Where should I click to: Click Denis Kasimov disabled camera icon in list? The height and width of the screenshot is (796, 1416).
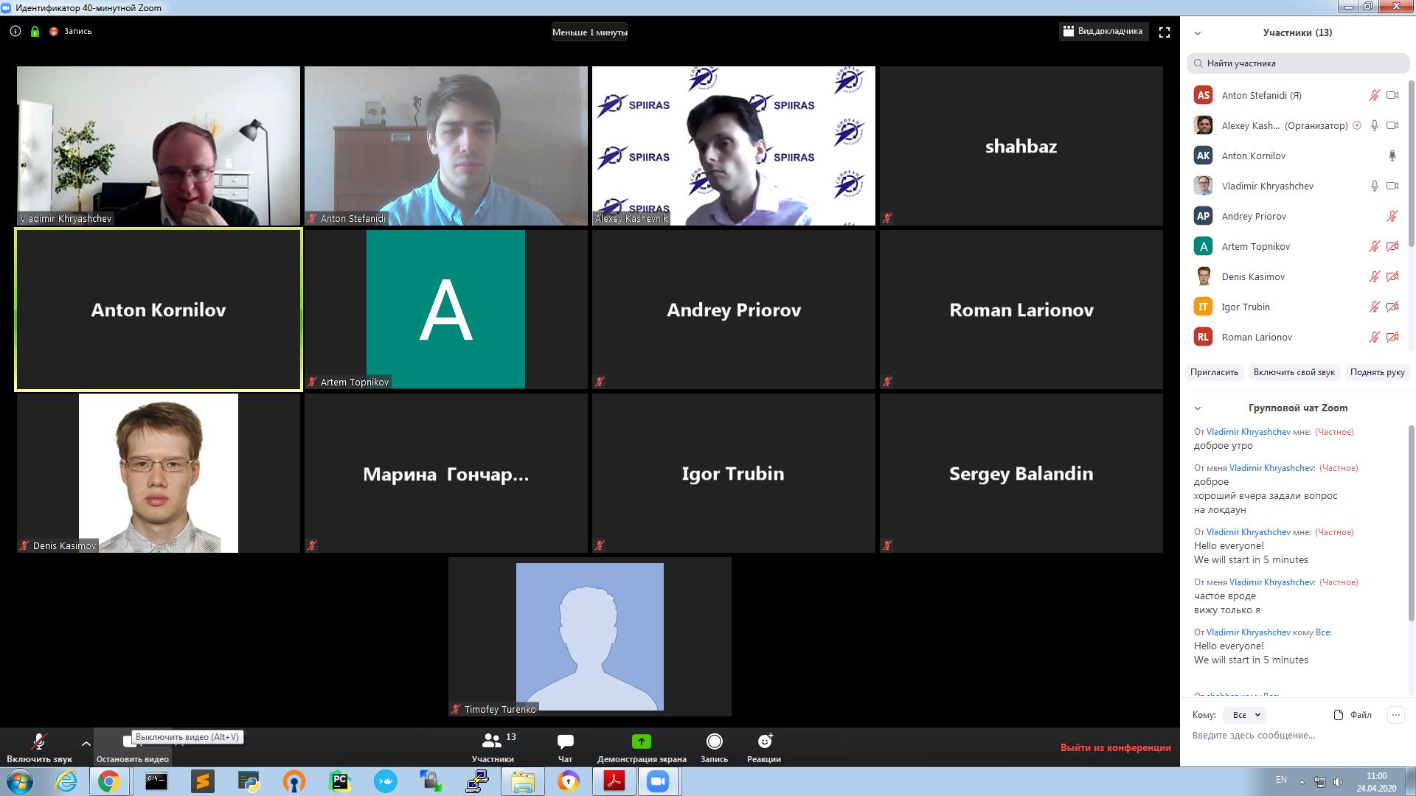point(1392,276)
